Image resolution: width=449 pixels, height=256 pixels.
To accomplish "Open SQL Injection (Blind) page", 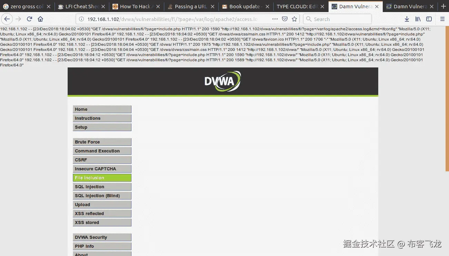I will pos(102,196).
